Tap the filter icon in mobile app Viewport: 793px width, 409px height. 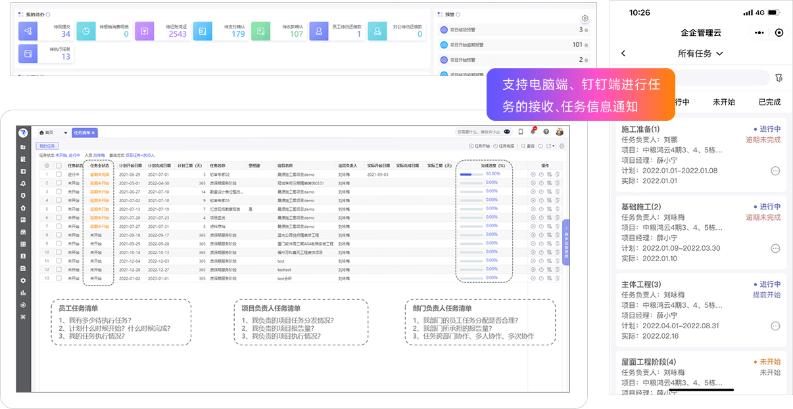coord(779,78)
